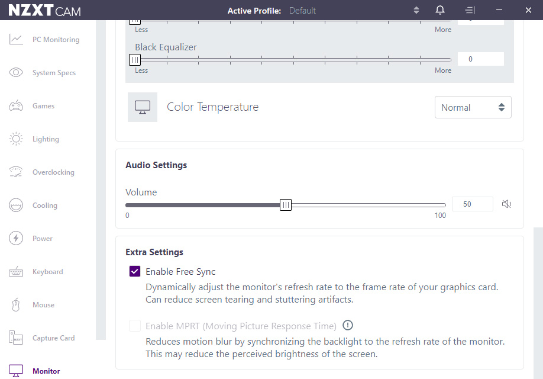Go to the Keyboard sidebar tab

tap(47, 272)
